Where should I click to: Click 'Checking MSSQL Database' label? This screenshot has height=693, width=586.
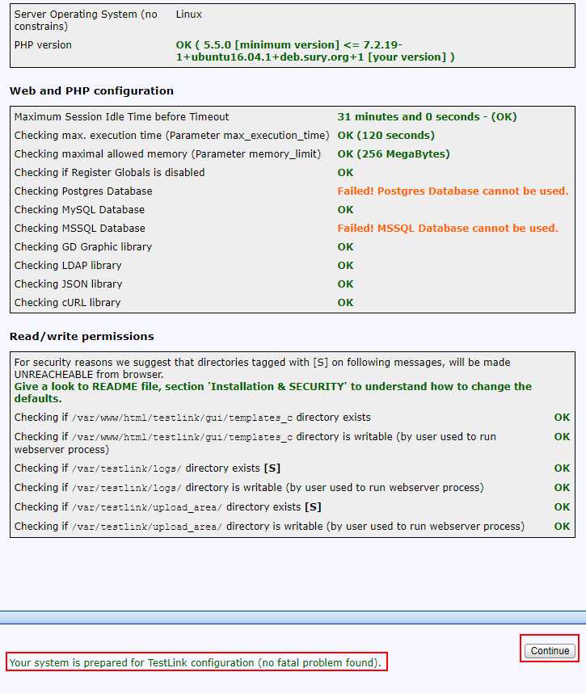pyautogui.click(x=79, y=228)
